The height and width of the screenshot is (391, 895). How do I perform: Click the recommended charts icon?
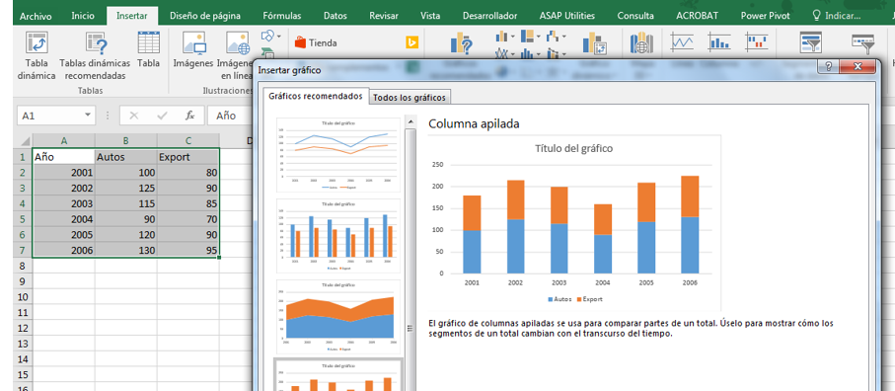pos(461,42)
